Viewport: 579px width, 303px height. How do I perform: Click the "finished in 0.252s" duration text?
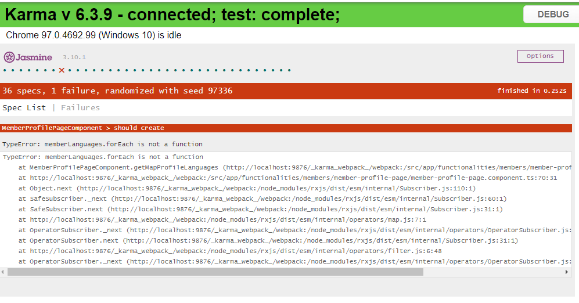pyautogui.click(x=531, y=91)
